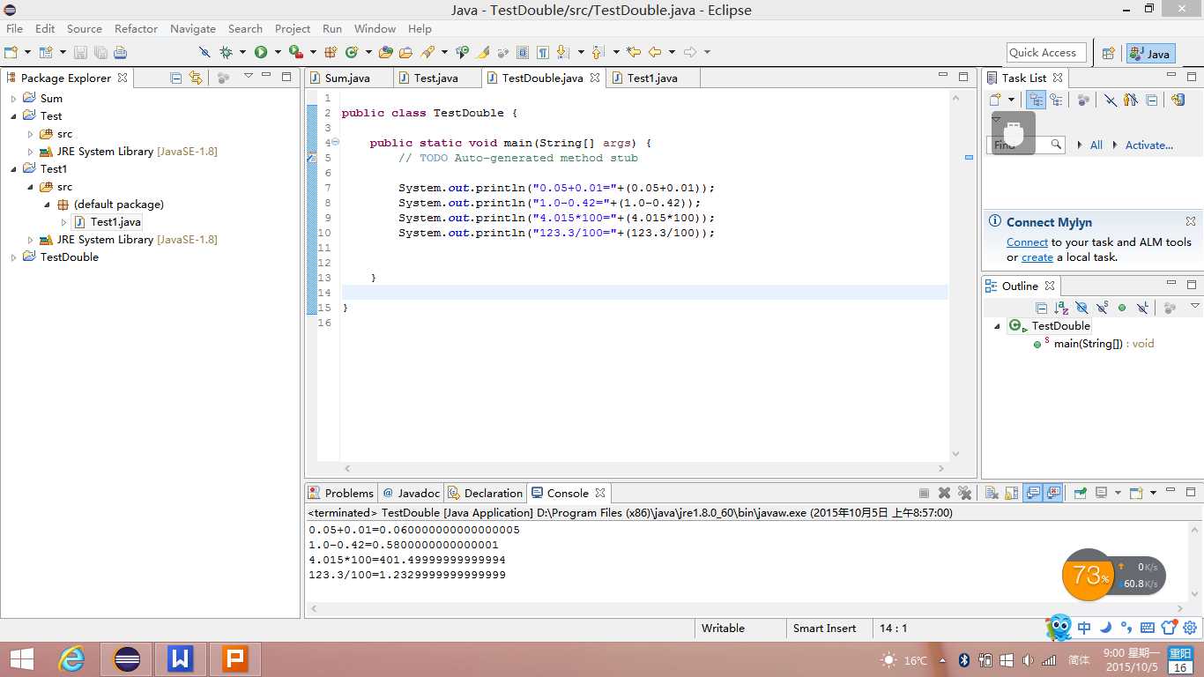Click the Quick Access search field
This screenshot has width=1204, height=677.
(1046, 53)
